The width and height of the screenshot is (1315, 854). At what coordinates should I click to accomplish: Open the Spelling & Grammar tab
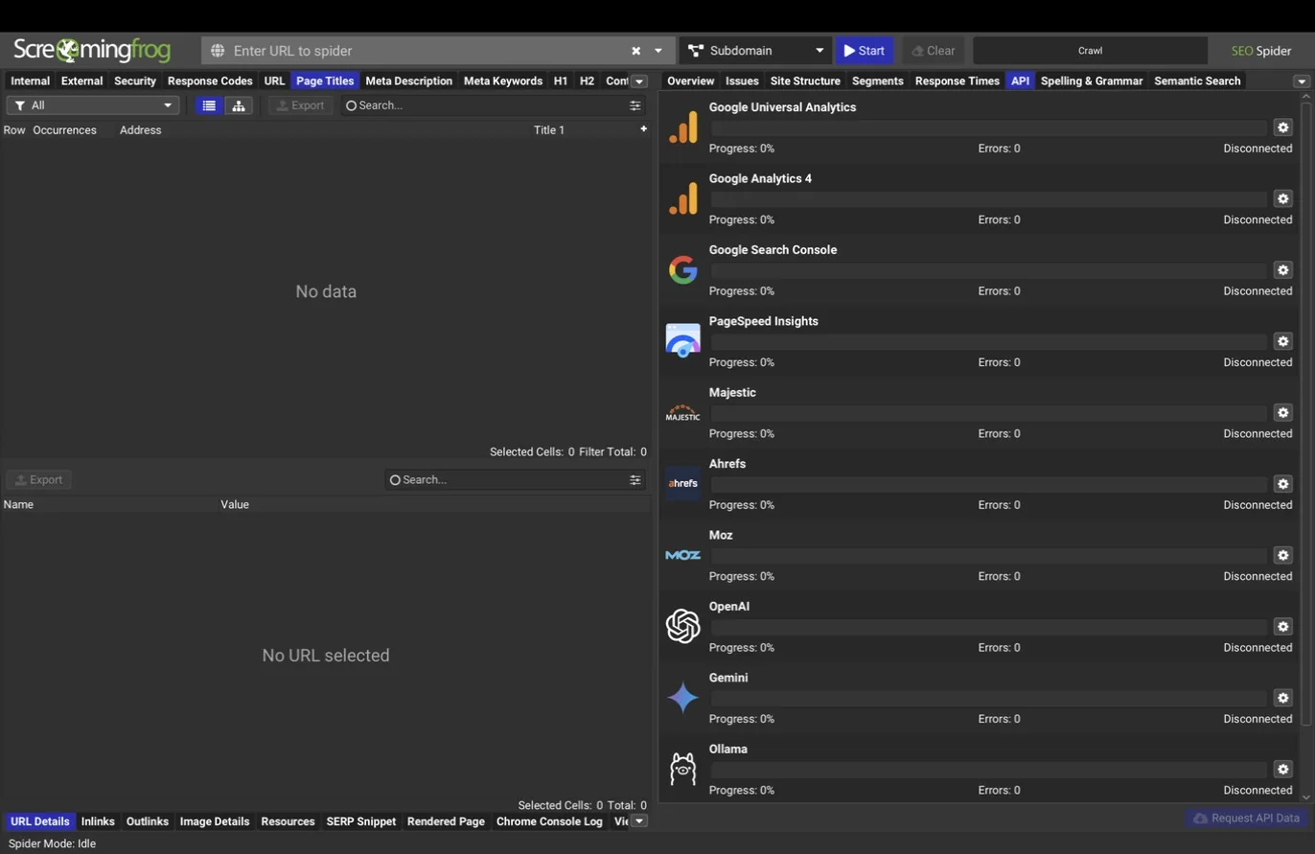pos(1092,81)
